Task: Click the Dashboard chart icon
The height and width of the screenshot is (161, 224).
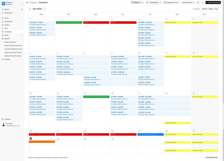Action: pyautogui.click(x=3, y=21)
